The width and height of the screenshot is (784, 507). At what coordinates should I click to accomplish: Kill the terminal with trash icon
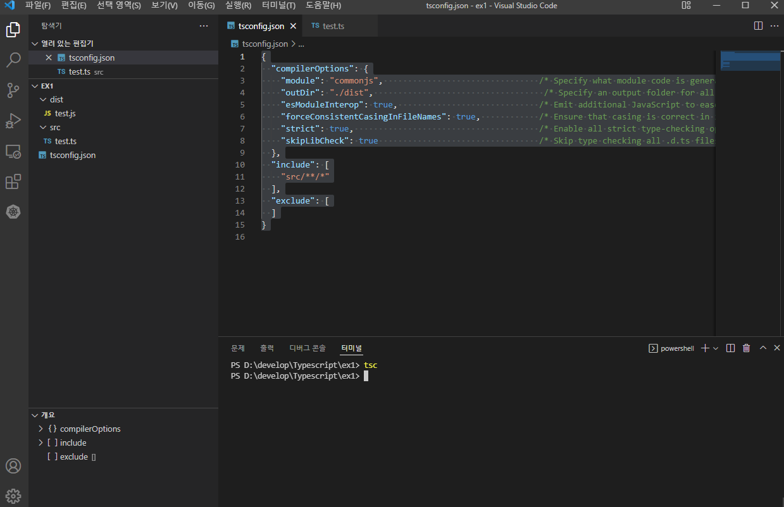747,348
